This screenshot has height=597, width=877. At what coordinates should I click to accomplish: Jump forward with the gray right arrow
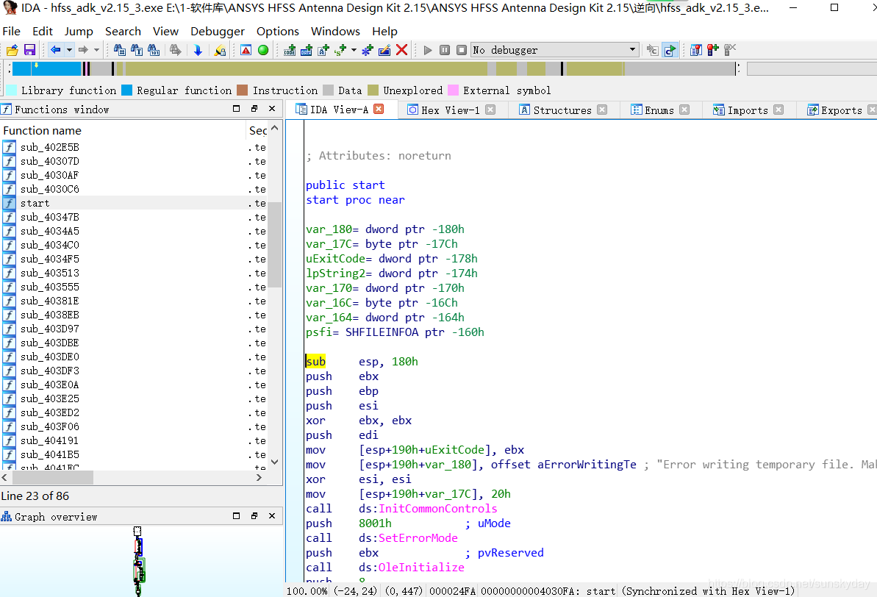pyautogui.click(x=83, y=50)
